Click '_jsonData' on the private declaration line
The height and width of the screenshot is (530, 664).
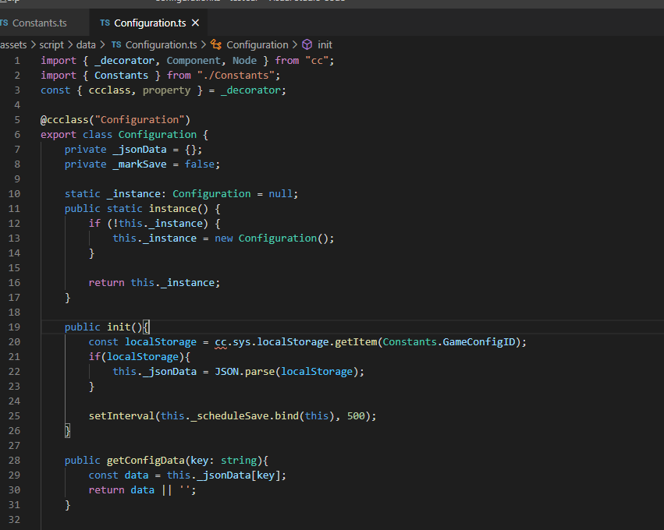[140, 150]
